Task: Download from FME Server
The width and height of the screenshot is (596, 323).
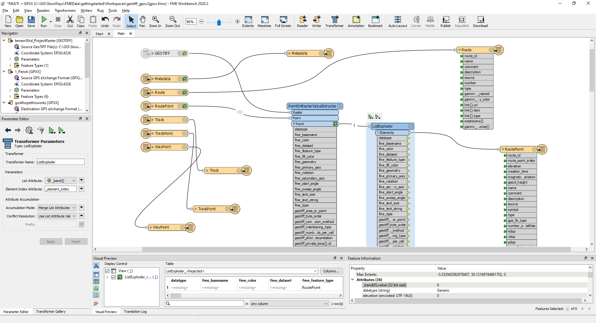Action: pos(480,21)
